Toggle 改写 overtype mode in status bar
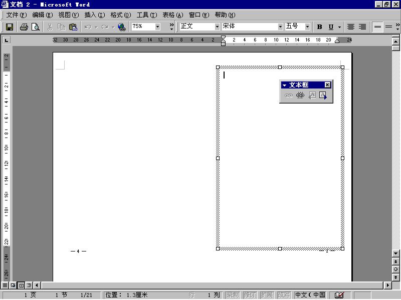 [284, 295]
